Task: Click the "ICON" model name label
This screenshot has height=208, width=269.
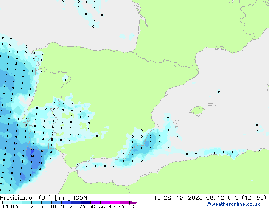Action: coord(80,198)
